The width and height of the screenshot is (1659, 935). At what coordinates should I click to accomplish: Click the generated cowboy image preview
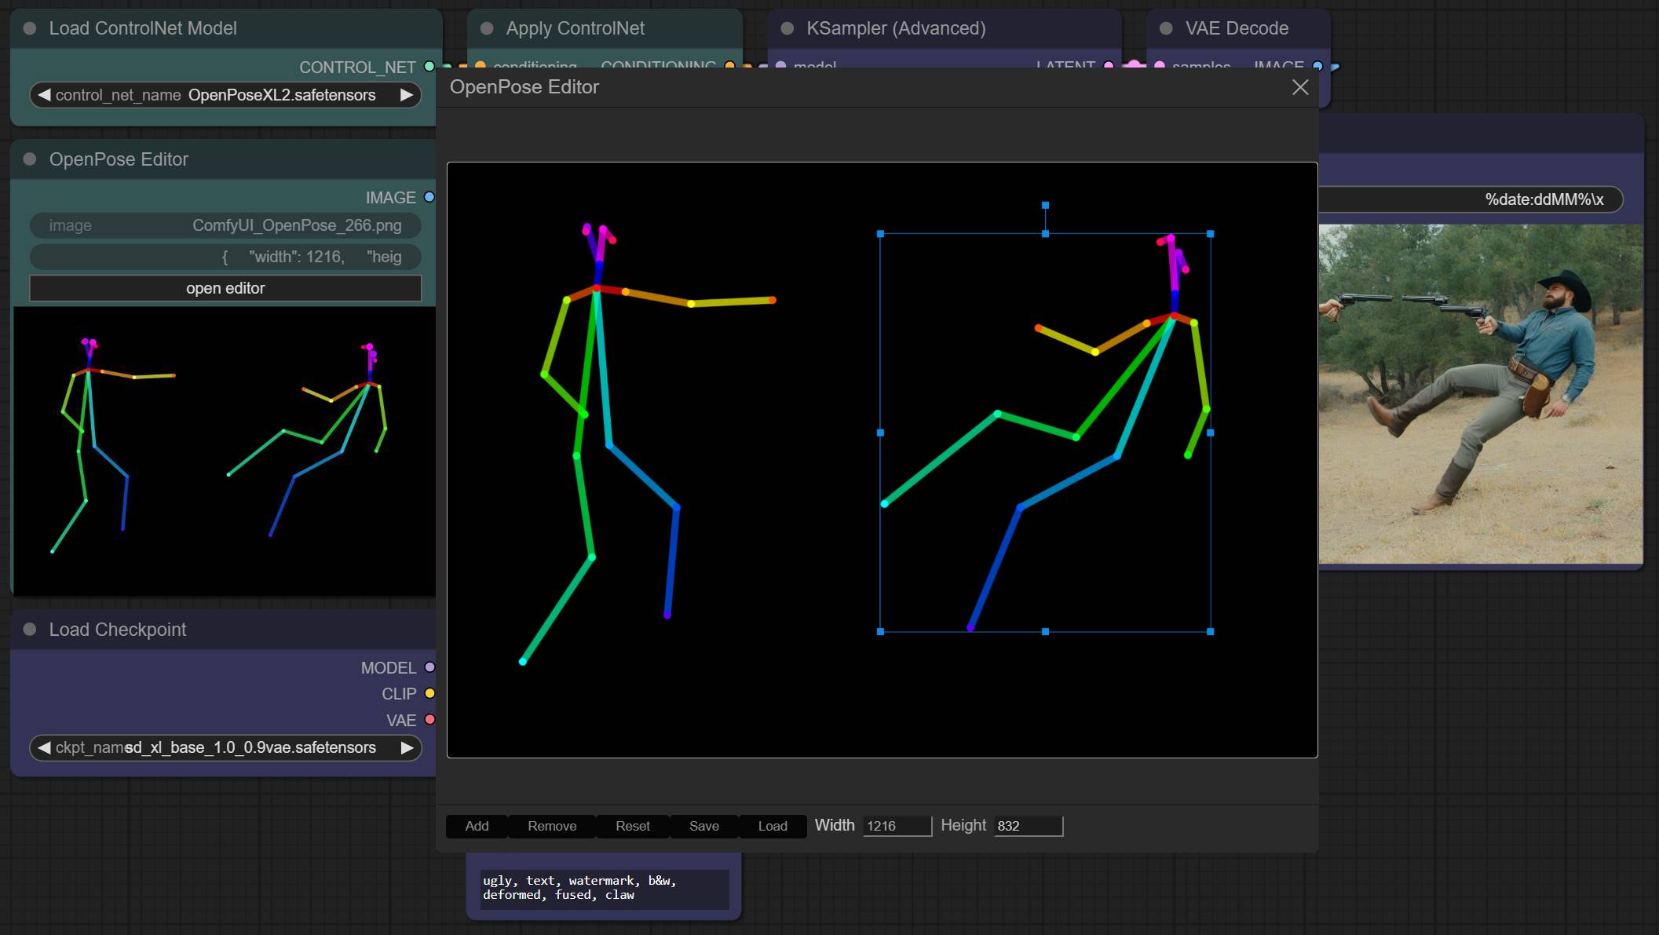(1480, 394)
